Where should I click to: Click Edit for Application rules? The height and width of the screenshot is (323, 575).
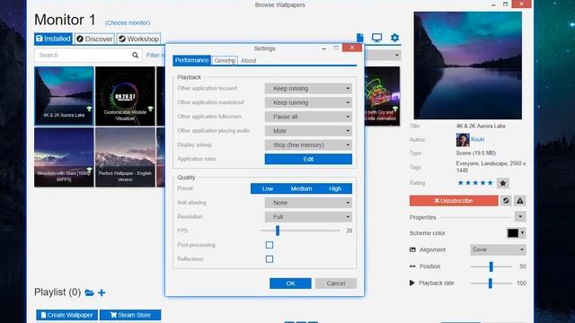point(308,159)
